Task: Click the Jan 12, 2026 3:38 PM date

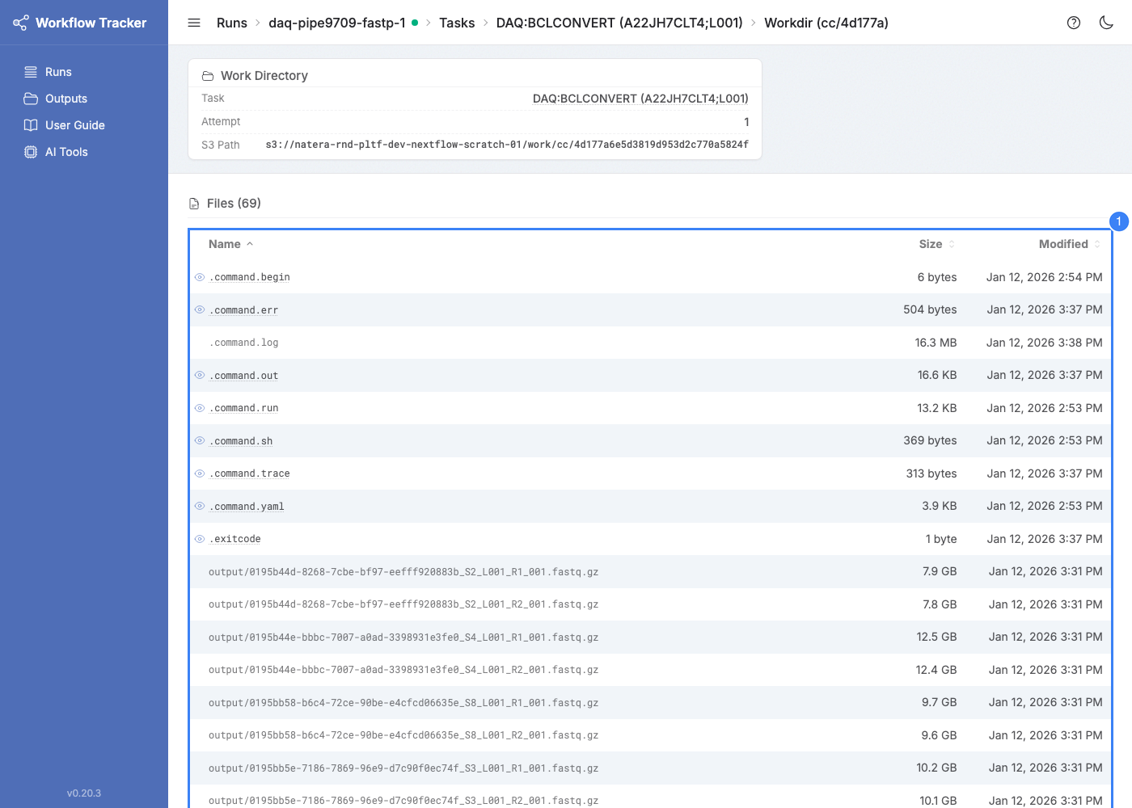Action: (x=1044, y=343)
